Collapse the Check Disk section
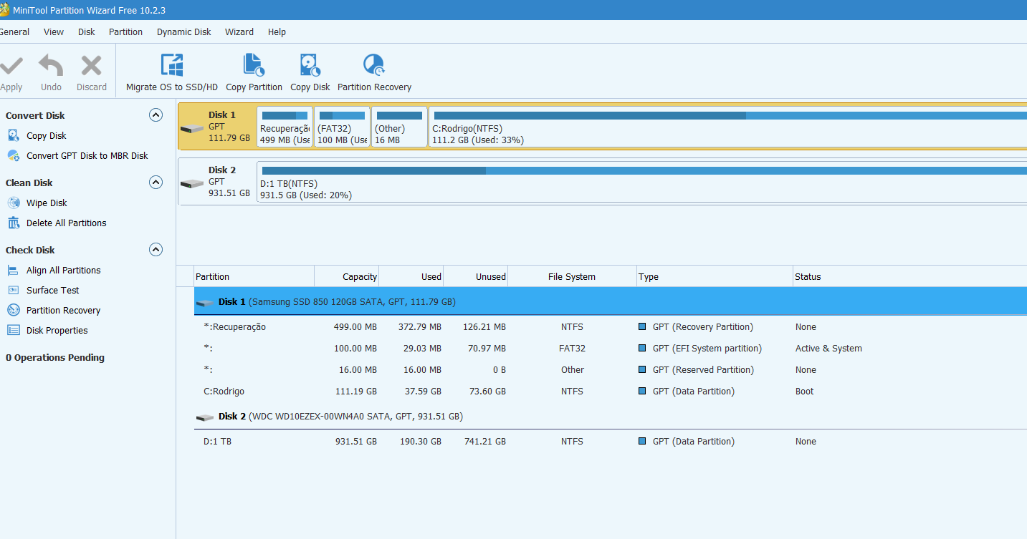This screenshot has height=539, width=1027. point(156,250)
